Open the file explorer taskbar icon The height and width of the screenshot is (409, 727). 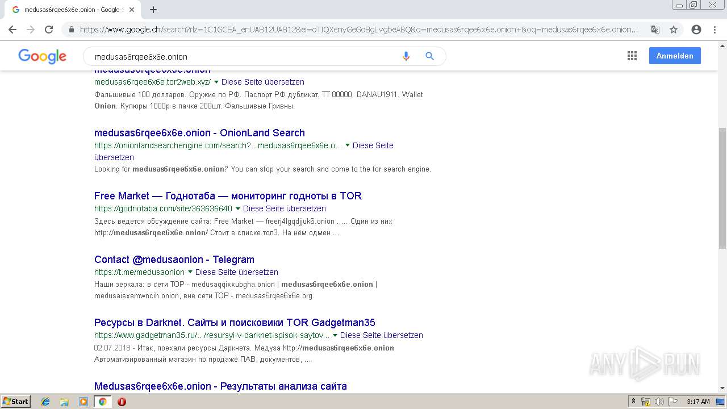coord(64,402)
